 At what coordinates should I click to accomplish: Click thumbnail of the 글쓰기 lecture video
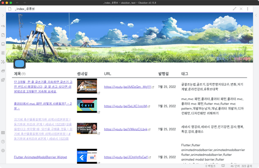click(x=87, y=86)
